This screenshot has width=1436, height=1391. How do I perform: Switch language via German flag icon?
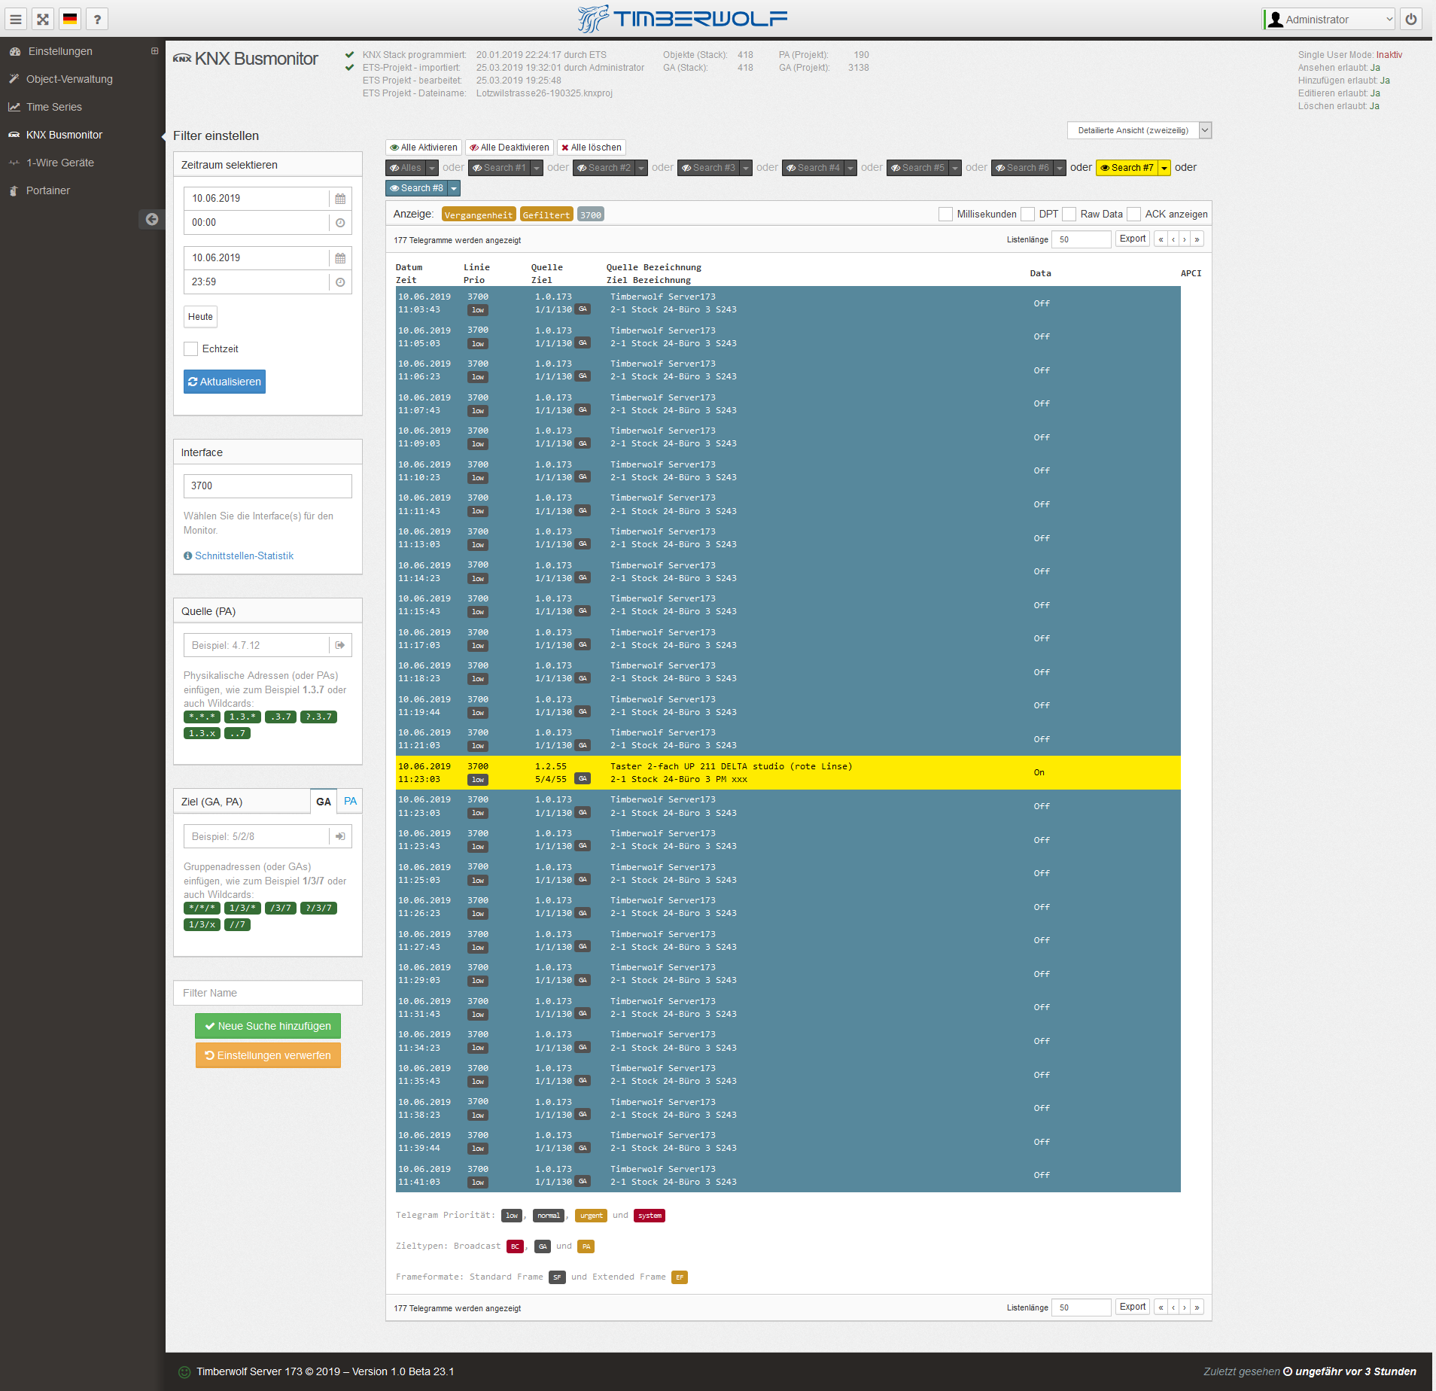point(70,20)
